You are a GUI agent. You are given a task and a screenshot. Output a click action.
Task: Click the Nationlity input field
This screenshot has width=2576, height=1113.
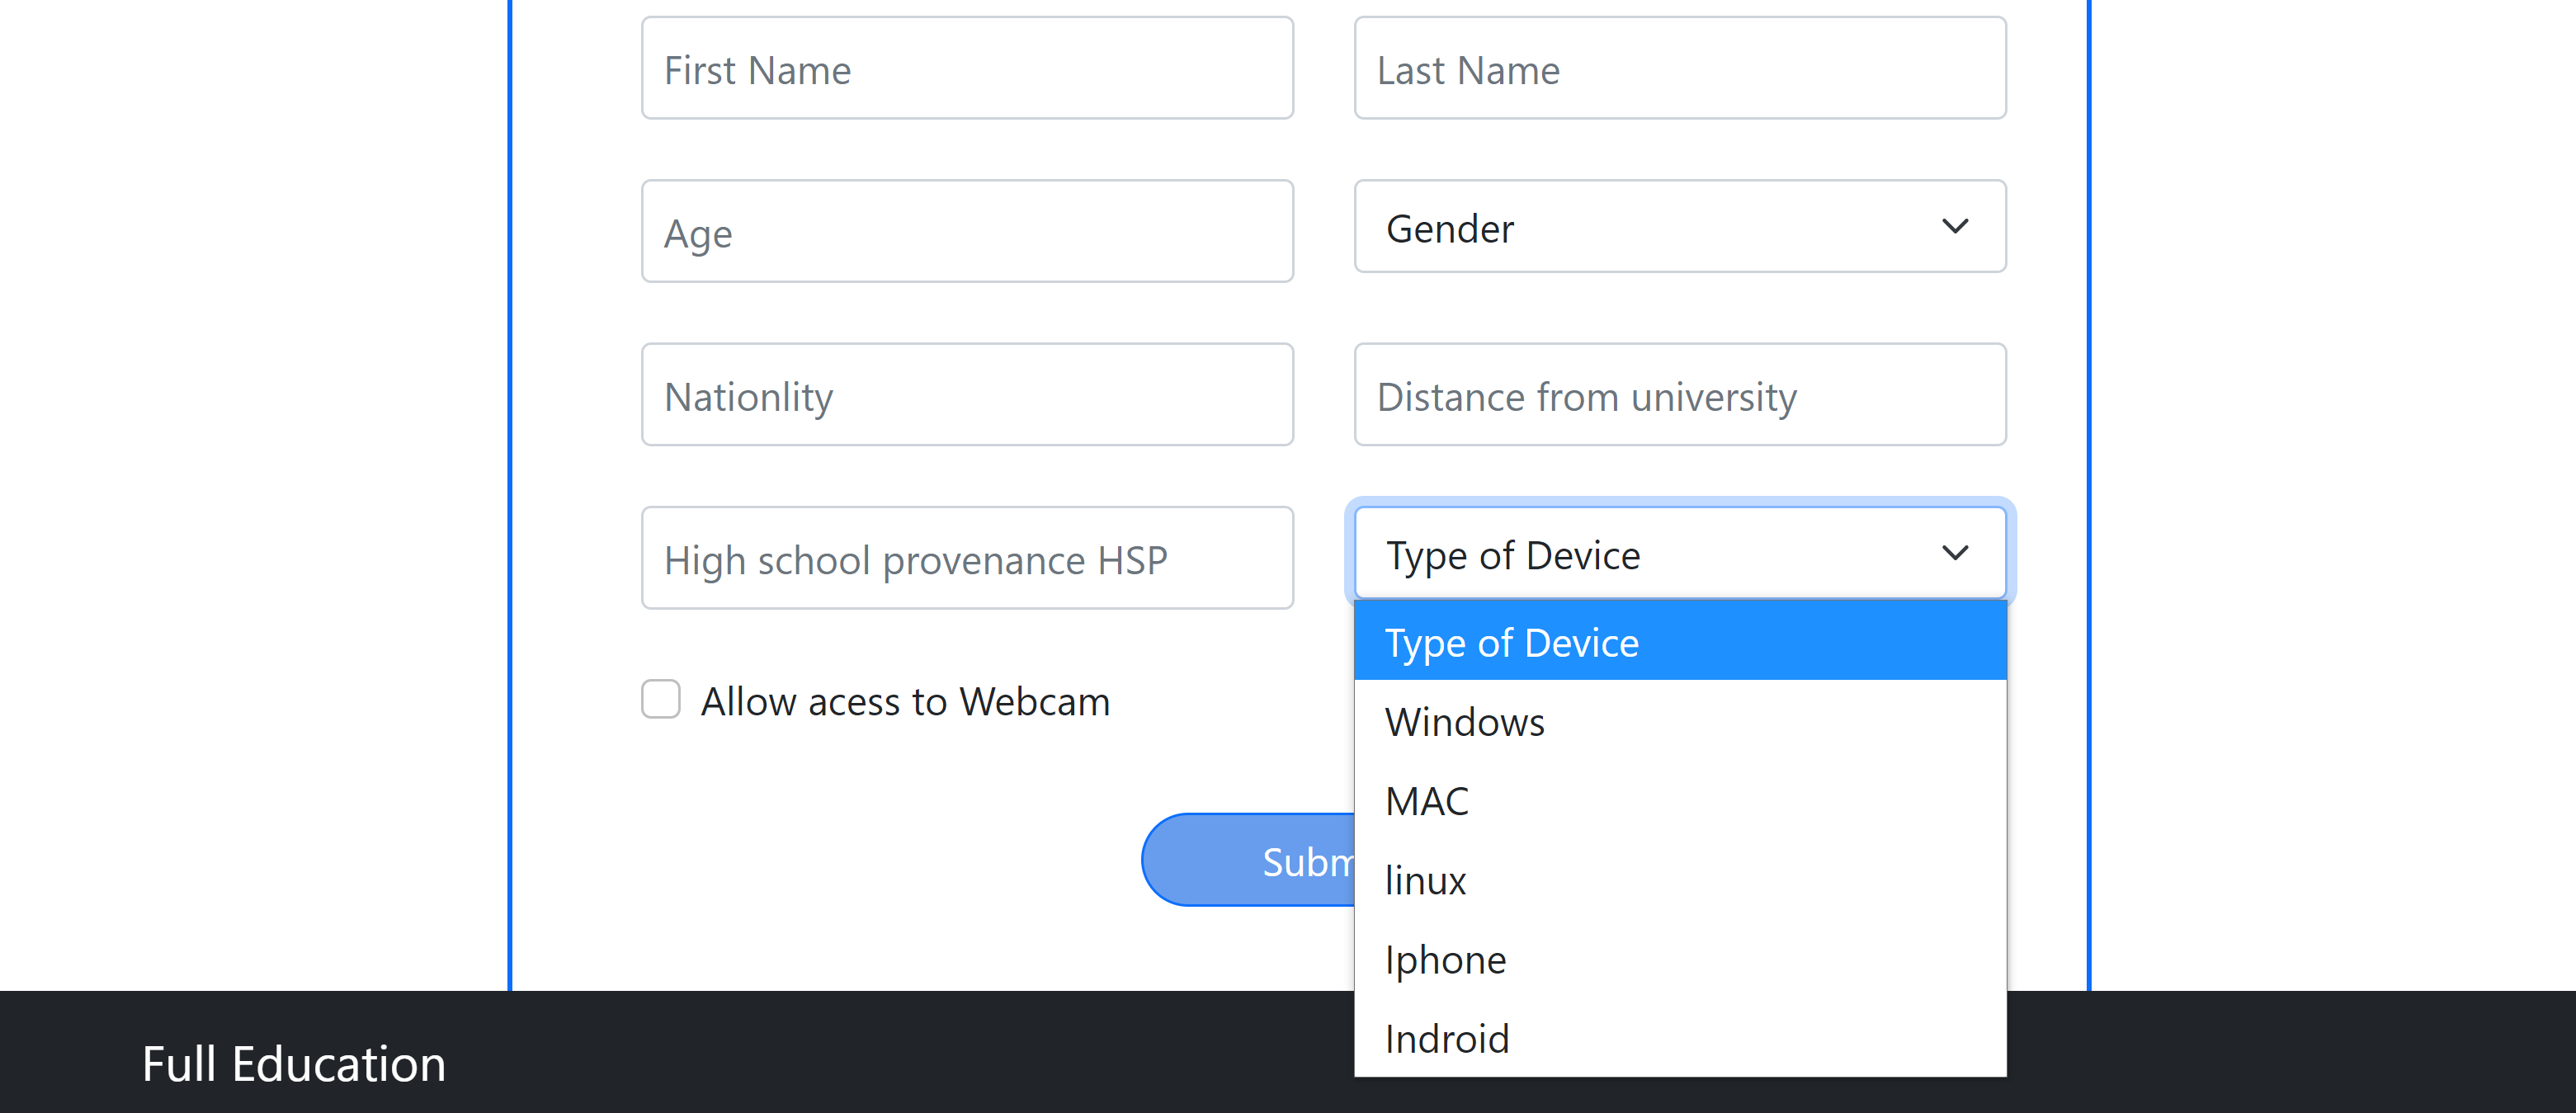point(967,395)
